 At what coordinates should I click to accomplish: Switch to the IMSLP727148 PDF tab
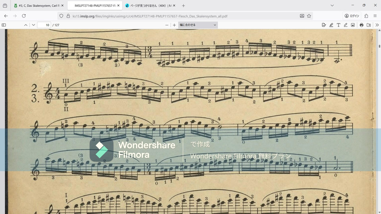point(95,6)
